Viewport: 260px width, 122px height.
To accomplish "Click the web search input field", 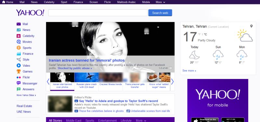I will [98, 13].
